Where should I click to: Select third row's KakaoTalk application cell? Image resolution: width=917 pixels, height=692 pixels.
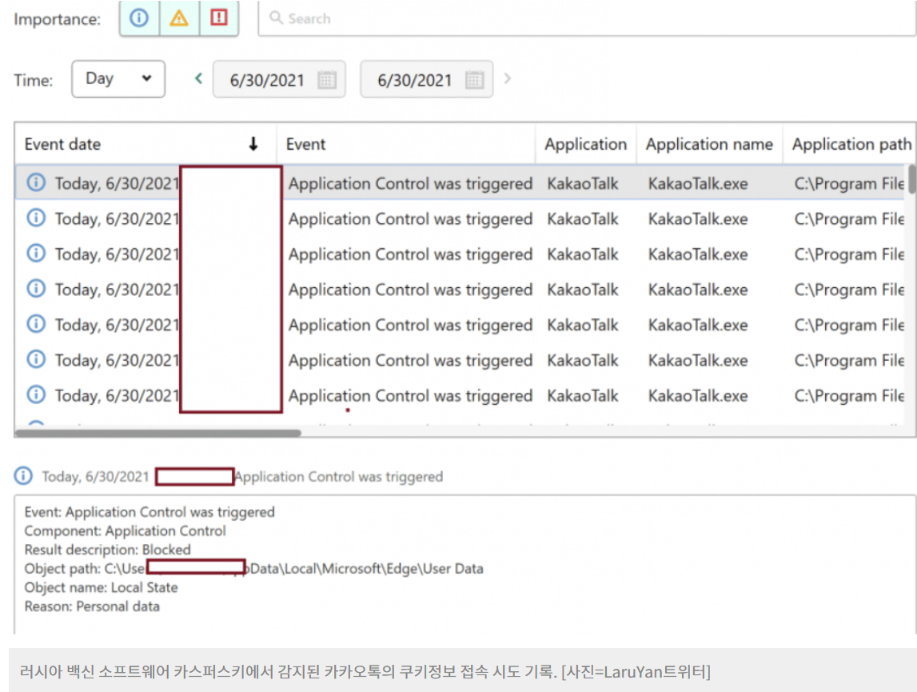tap(583, 254)
